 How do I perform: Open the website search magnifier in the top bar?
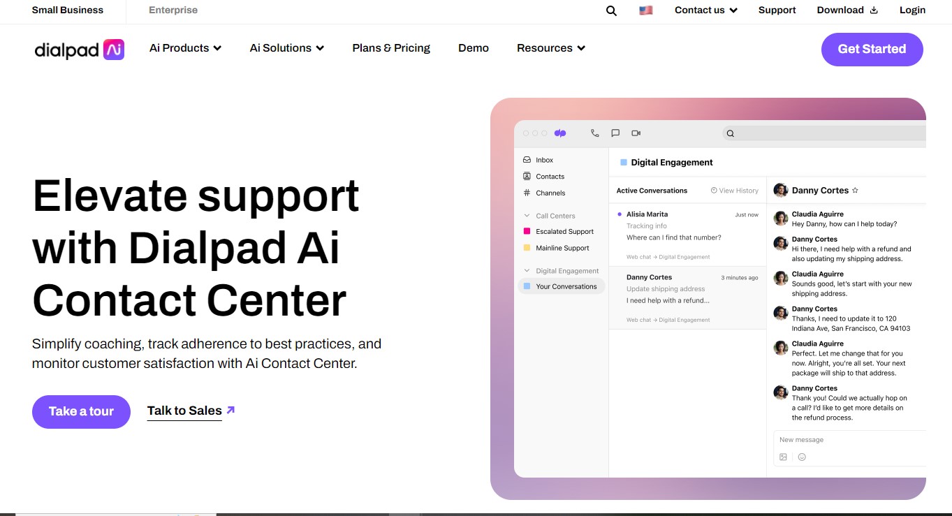610,10
